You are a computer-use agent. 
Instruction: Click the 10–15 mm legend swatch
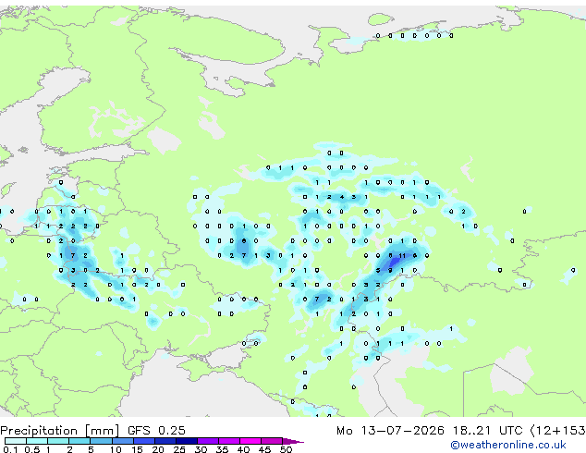tap(123, 441)
